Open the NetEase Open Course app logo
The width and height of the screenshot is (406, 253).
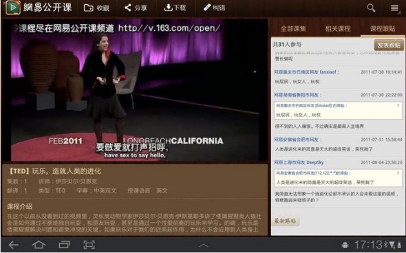click(13, 8)
